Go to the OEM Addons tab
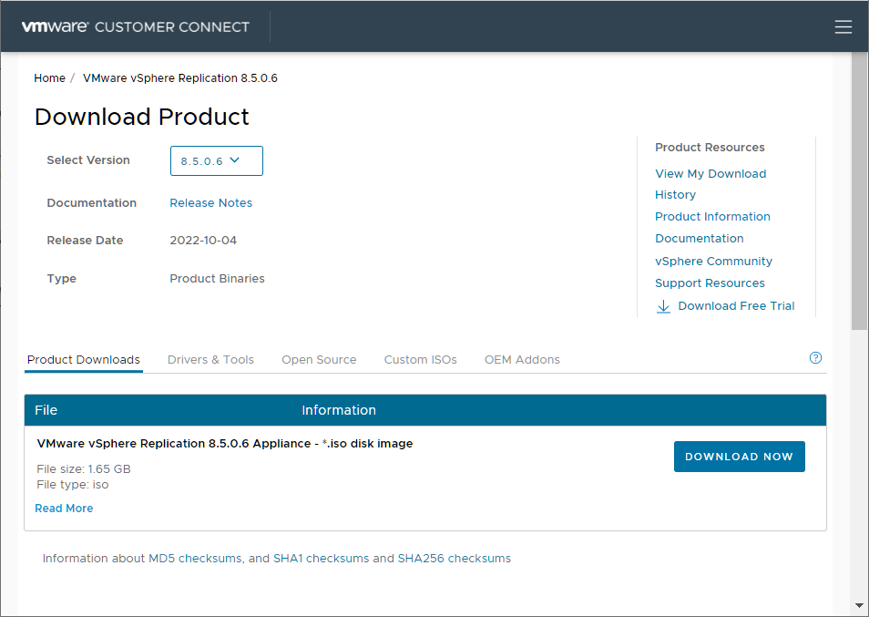Screen dimensions: 869x617 (522, 360)
